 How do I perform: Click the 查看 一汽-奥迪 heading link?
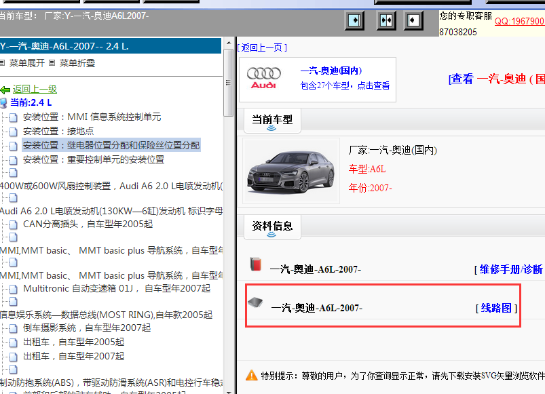pyautogui.click(x=497, y=79)
